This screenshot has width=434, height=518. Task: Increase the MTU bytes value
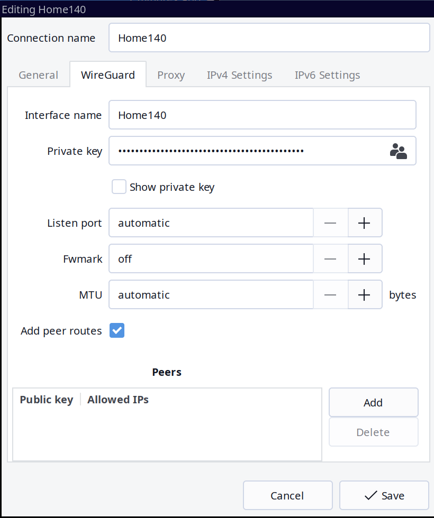point(364,295)
